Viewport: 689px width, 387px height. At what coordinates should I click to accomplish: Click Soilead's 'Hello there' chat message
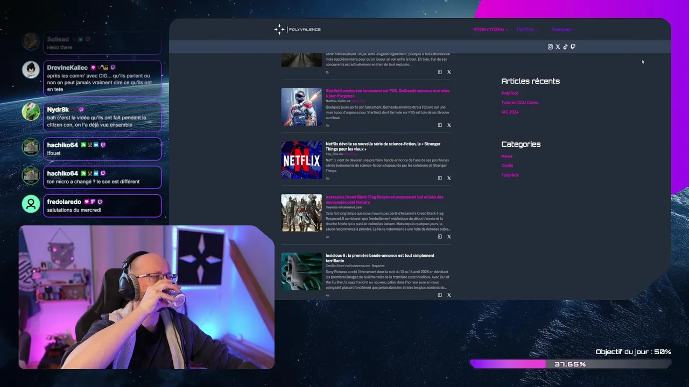pos(102,44)
